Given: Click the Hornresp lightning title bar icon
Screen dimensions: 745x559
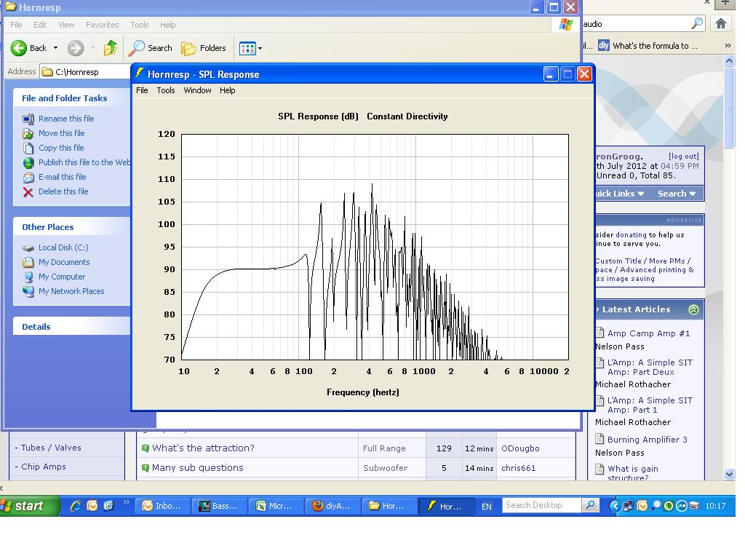Looking at the screenshot, I should click(x=140, y=74).
